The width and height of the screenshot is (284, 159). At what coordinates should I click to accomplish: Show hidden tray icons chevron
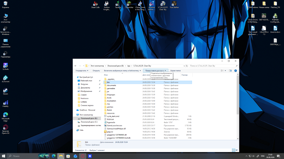coord(246,156)
